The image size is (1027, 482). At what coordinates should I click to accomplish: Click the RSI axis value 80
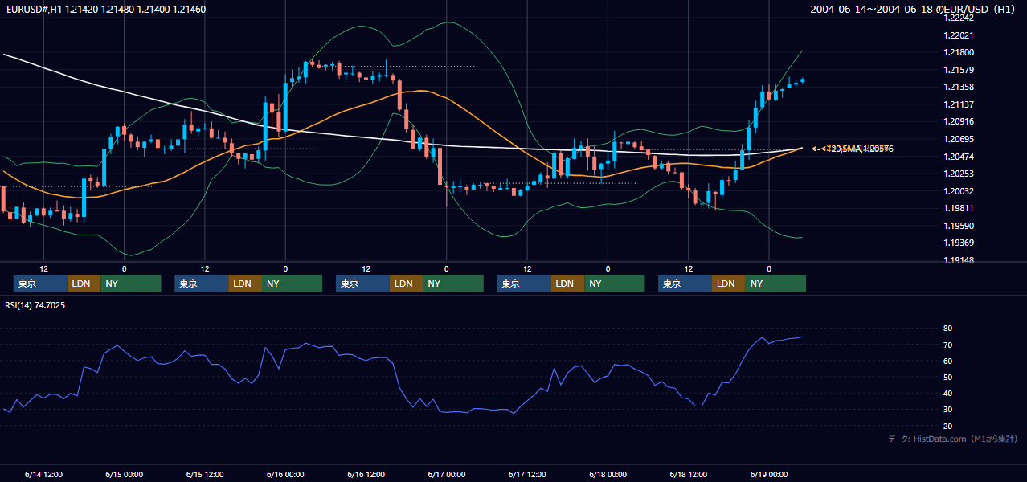click(x=948, y=329)
